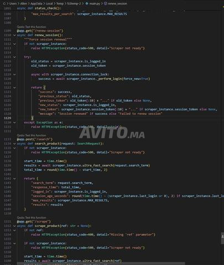Screen dimensions: 224x265
Task: Click the vertical scrollbar thumb on right edge
Action: pyautogui.click(x=222, y=238)
